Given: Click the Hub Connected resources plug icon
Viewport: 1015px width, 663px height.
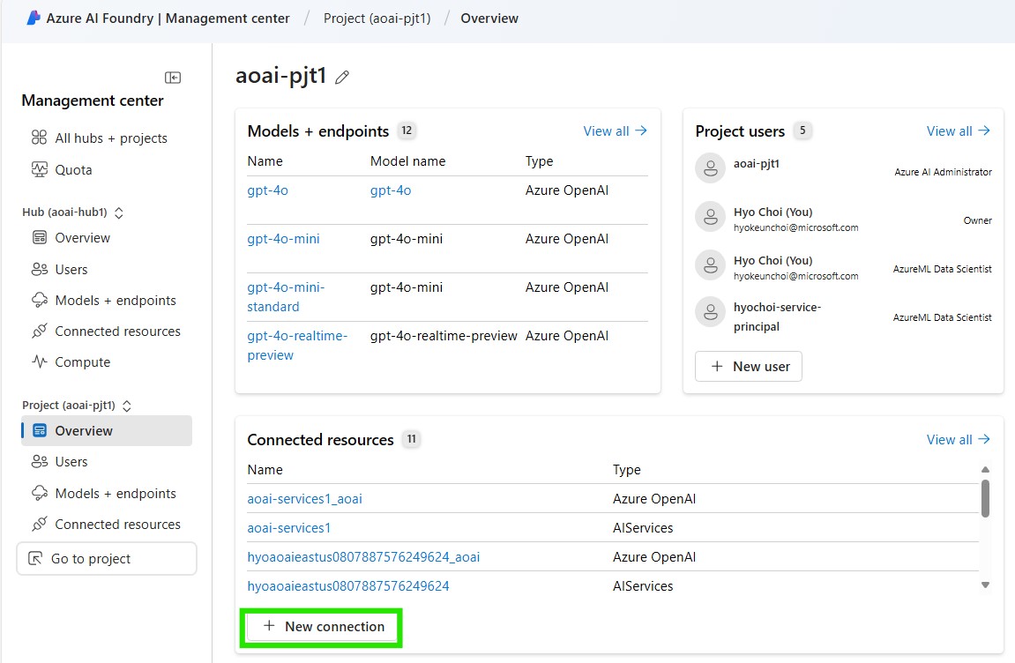Looking at the screenshot, I should coord(40,331).
